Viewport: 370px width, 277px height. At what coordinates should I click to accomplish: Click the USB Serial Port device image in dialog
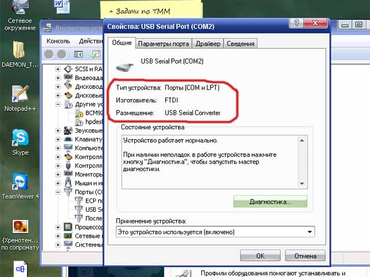125,67
